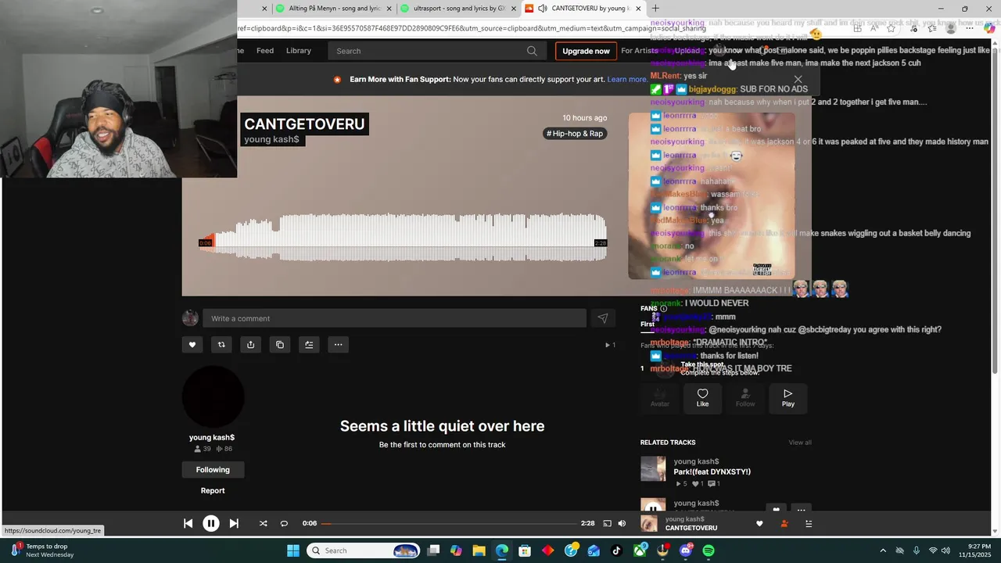Open Learn more in the Fan Support banner
This screenshot has width=1001, height=563.
pos(627,80)
